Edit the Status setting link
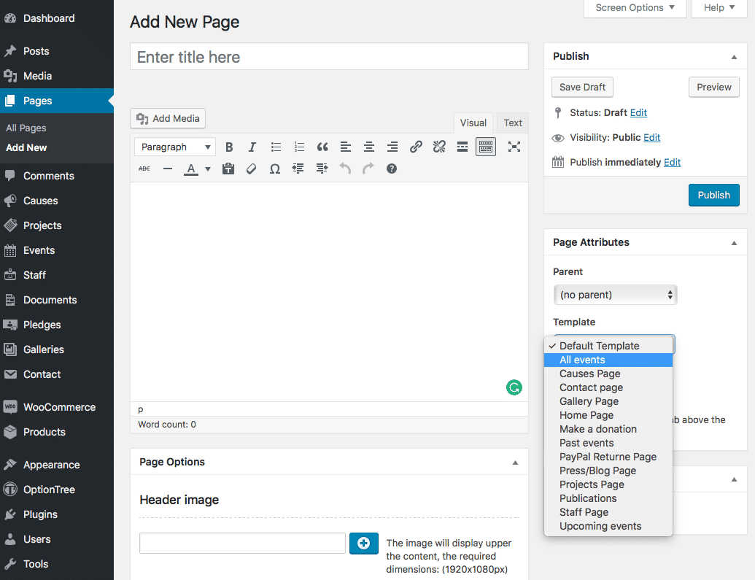Image resolution: width=755 pixels, height=580 pixels. (x=638, y=113)
